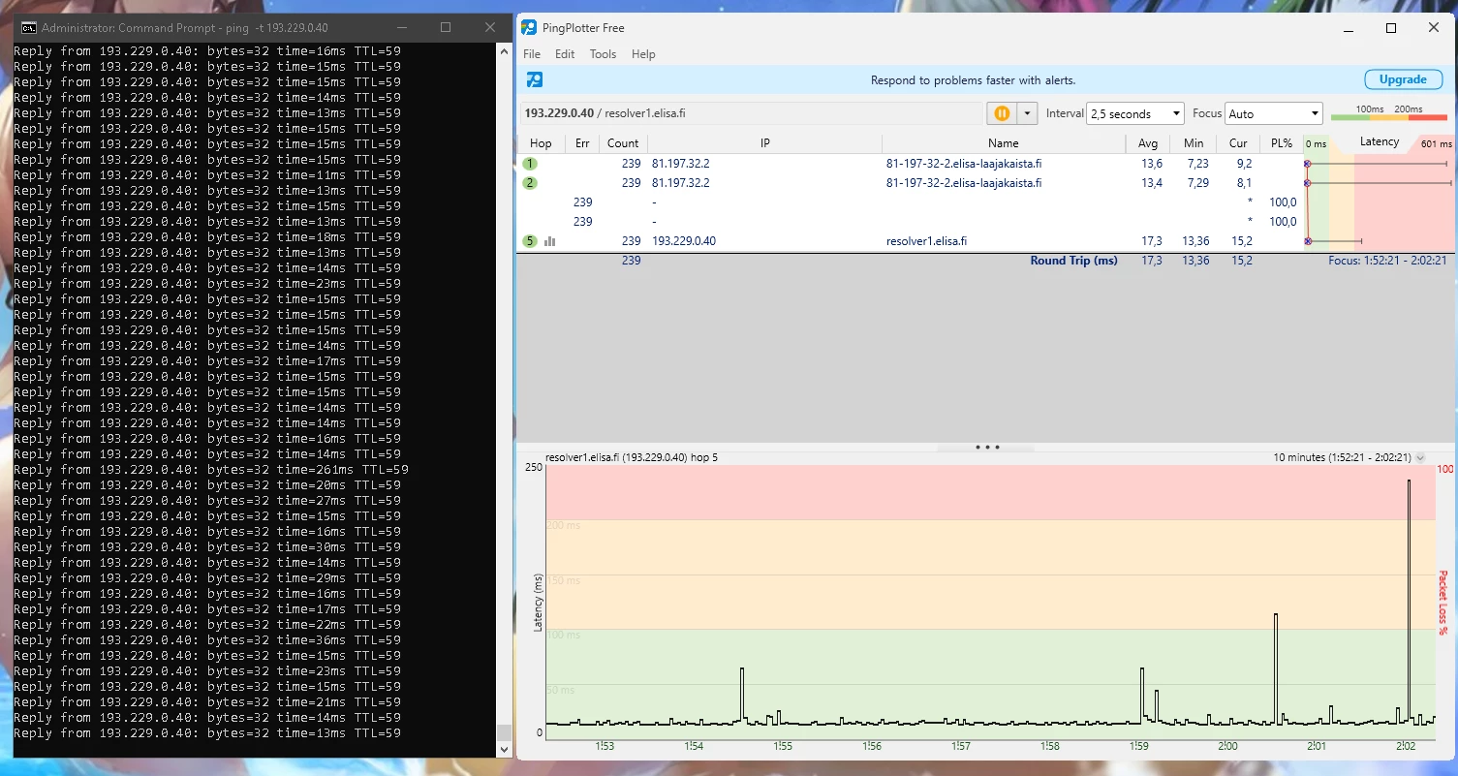
Task: Open the Help menu in PingPlotter
Action: [643, 54]
